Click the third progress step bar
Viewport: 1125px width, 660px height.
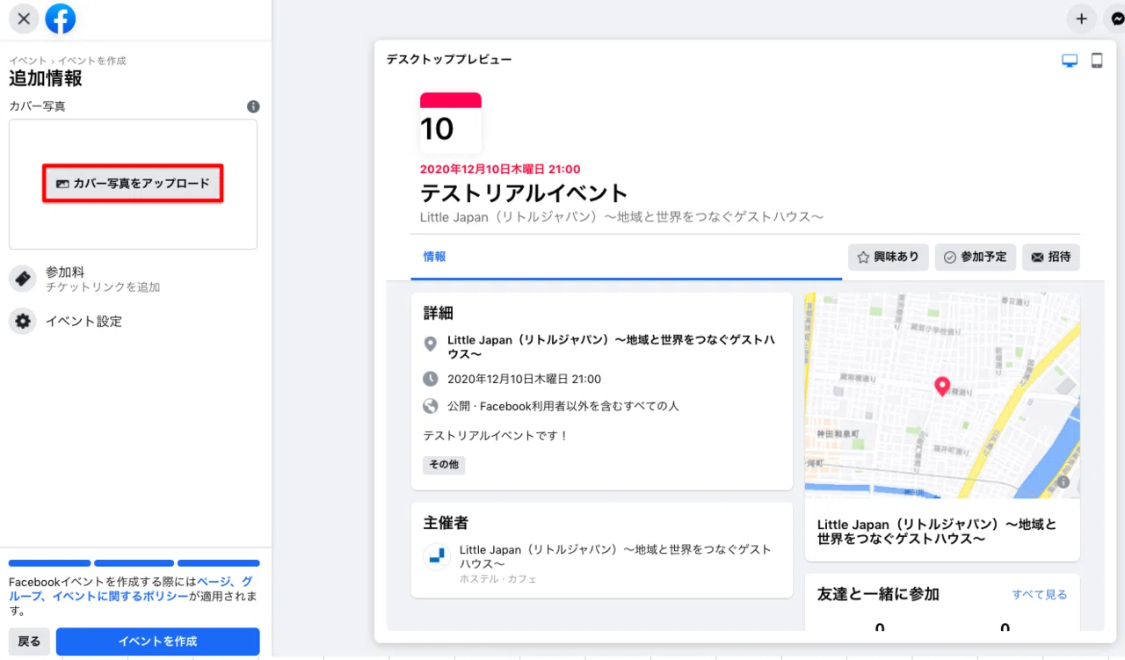pyautogui.click(x=219, y=563)
